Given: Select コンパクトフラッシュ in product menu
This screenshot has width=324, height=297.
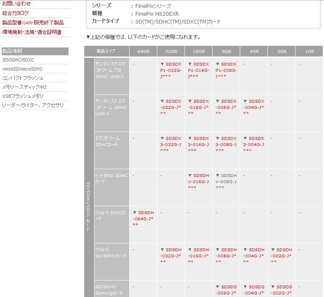Looking at the screenshot, I should pos(23,78).
